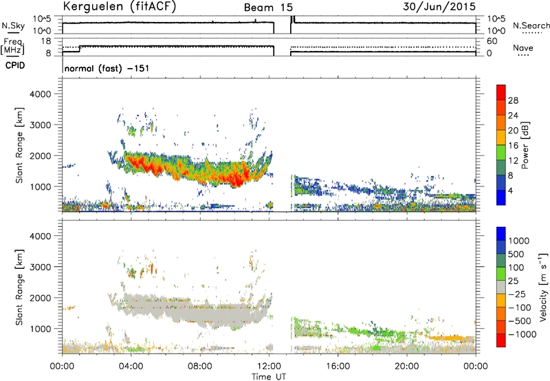Click the "28" label on power scale
Screen dimensions: 550x381
(x=513, y=100)
